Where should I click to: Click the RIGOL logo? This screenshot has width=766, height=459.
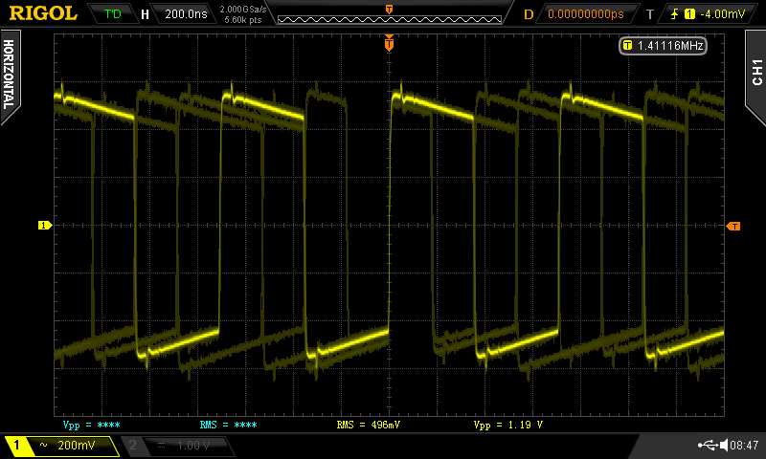(43, 13)
